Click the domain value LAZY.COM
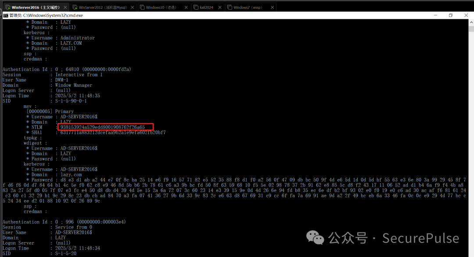The width and height of the screenshot is (474, 257). click(71, 43)
